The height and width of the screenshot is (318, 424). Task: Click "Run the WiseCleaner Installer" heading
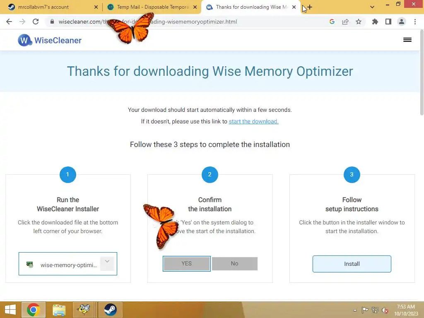[x=68, y=205]
